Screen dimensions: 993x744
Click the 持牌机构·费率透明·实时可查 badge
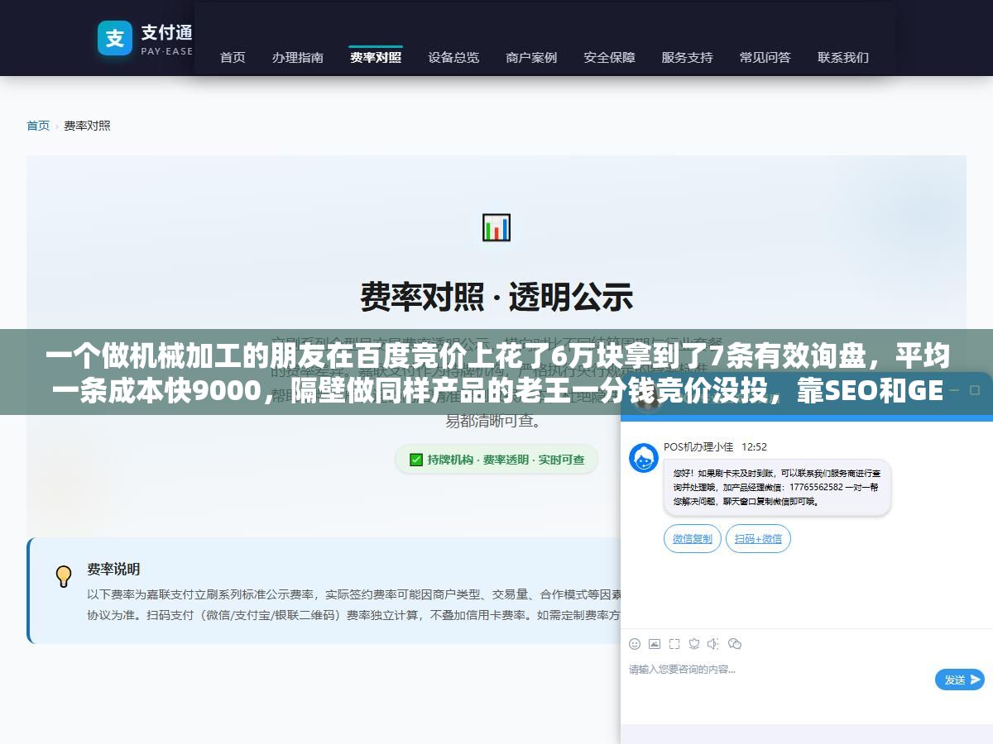(x=496, y=460)
